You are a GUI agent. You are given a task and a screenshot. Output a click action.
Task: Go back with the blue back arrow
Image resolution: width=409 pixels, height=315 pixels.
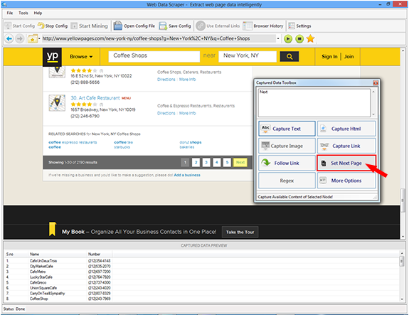[x=9, y=39]
